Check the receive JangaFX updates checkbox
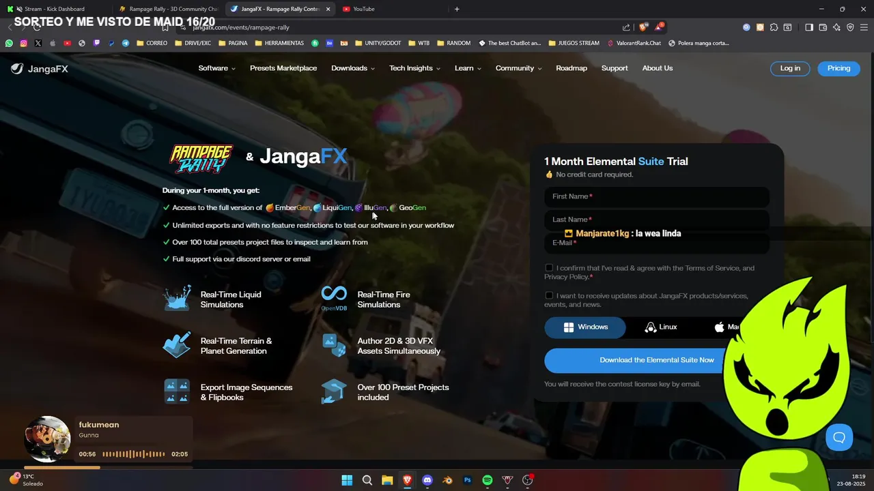 click(549, 295)
